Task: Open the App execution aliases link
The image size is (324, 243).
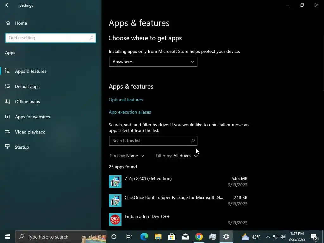Action: tap(130, 112)
